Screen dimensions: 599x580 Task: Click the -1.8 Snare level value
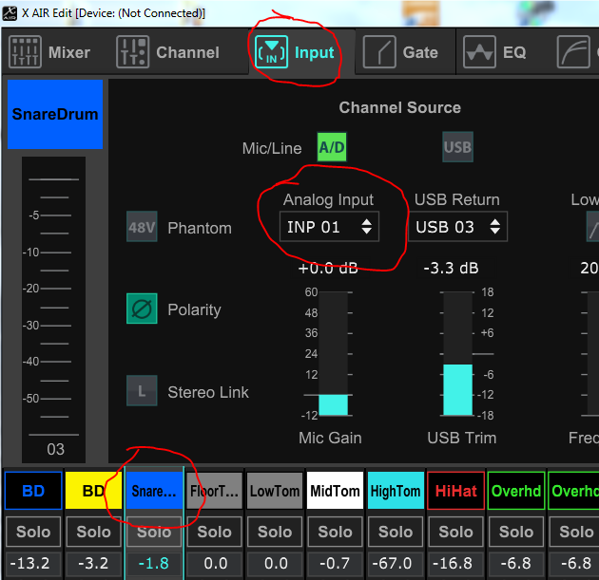coord(154,563)
